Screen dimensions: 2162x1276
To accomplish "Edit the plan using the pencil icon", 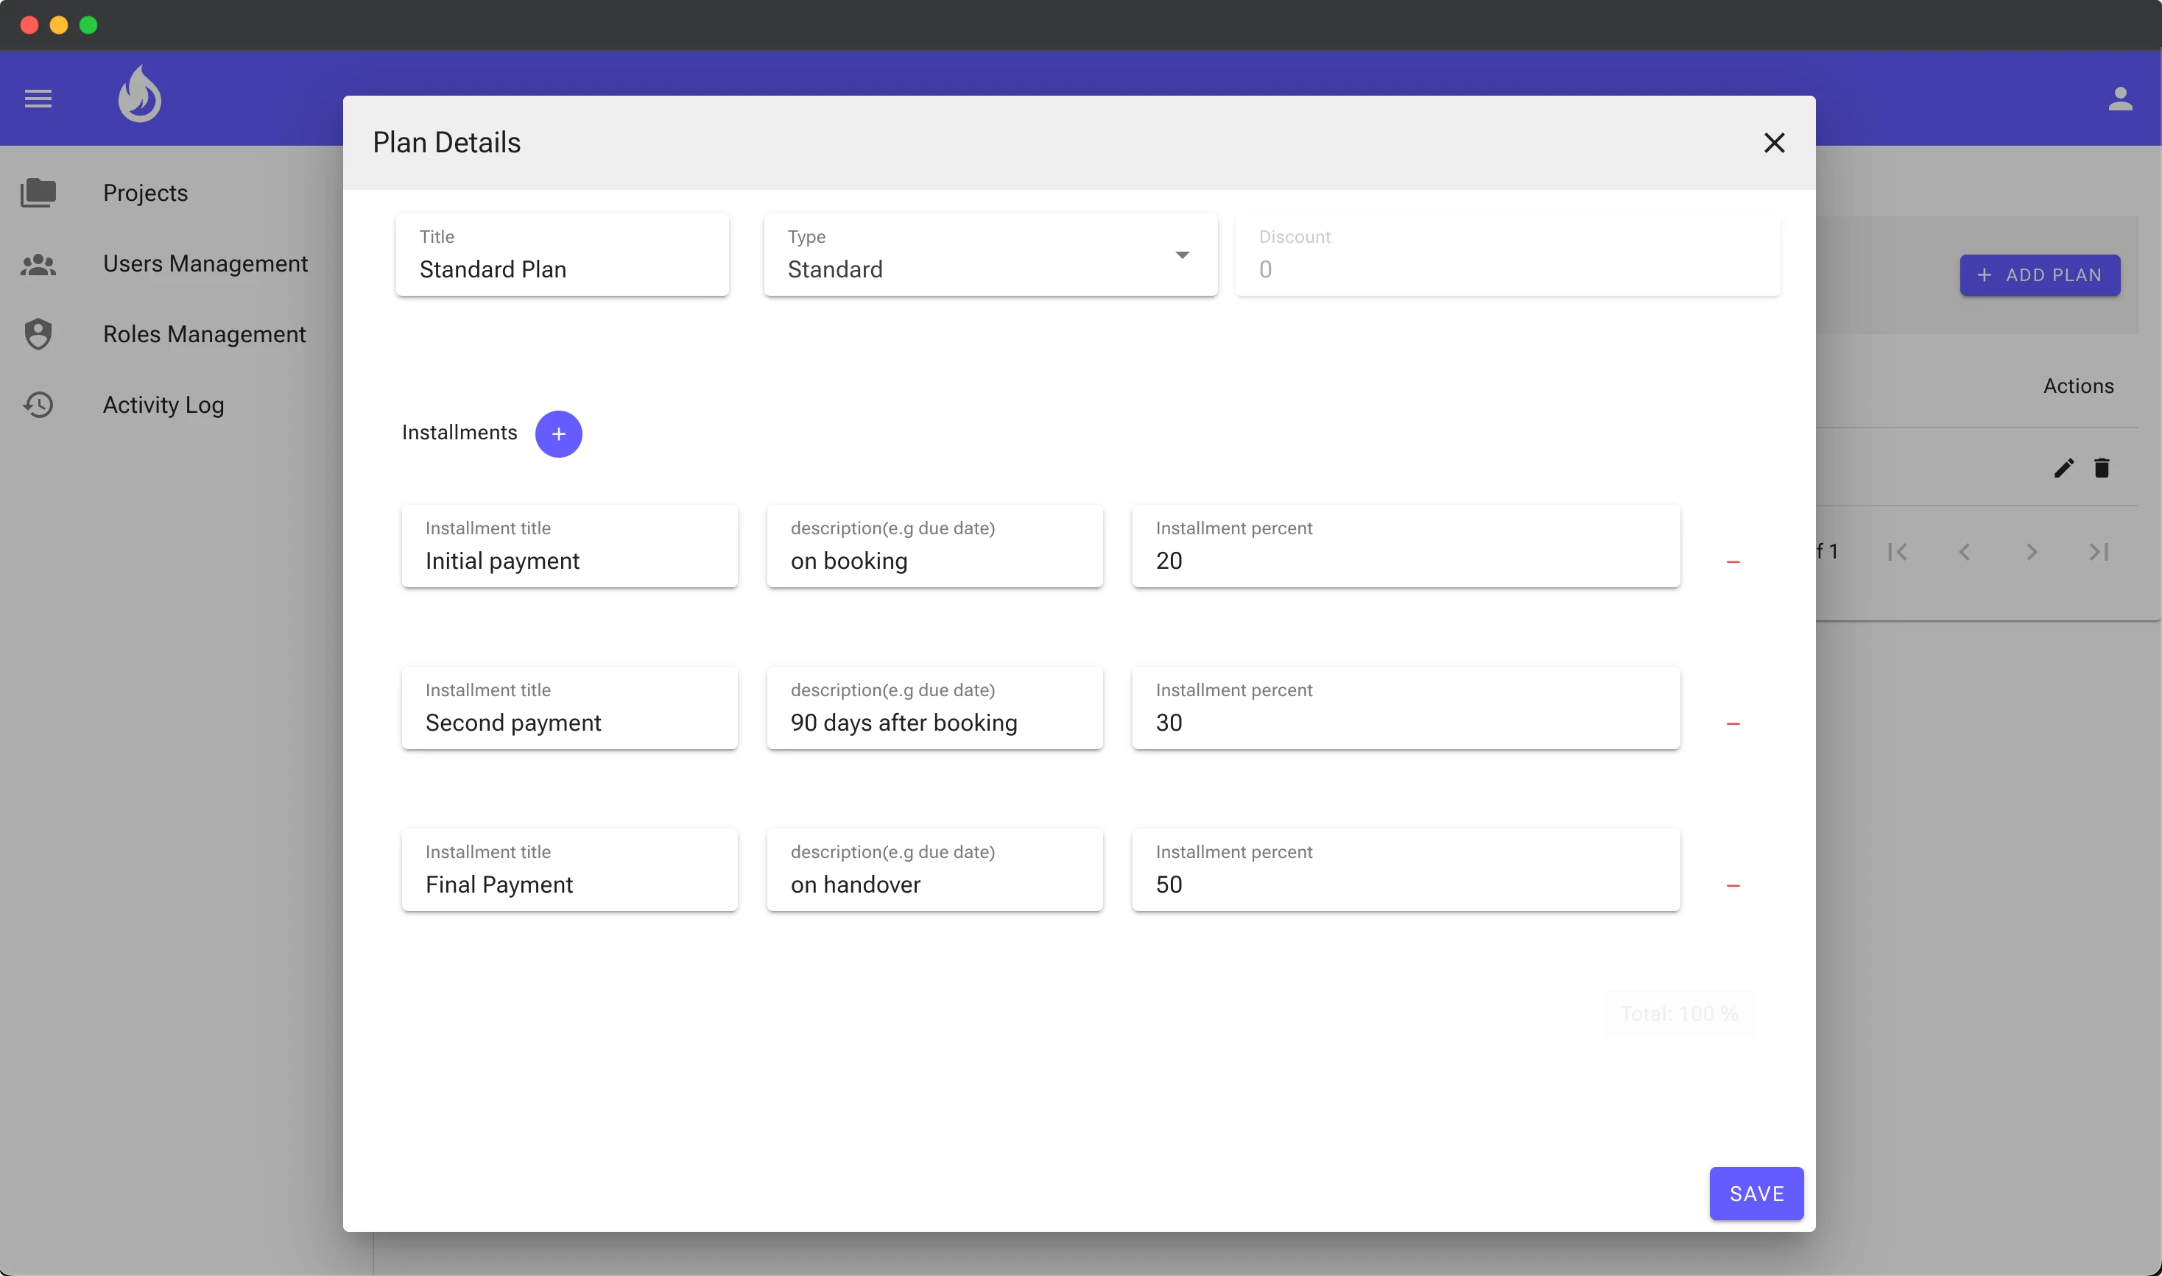I will tap(2063, 468).
